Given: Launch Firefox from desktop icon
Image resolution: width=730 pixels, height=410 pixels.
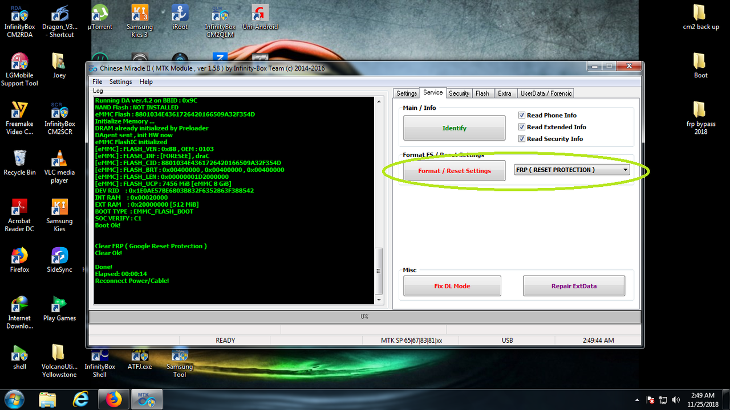Looking at the screenshot, I should pos(19,260).
